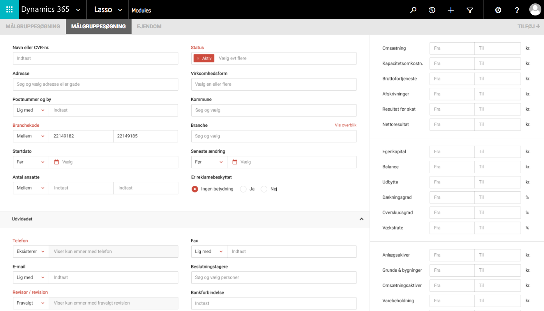
Task: Click Branchekode value 22149185 field
Action: (146, 136)
